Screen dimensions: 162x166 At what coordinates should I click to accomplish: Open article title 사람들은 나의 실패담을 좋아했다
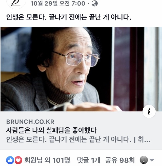51,130
